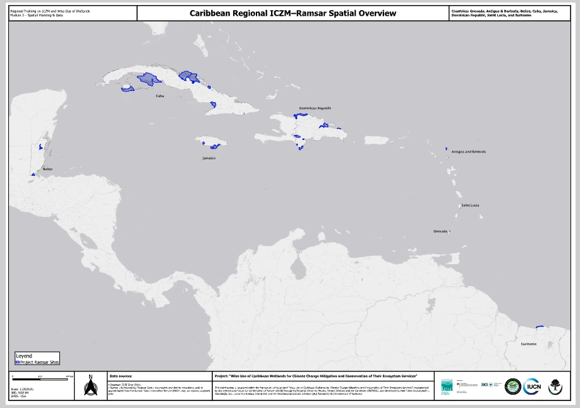This screenshot has height=408, width=580.
Task: Click the Jamaica country label
Action: 208,158
